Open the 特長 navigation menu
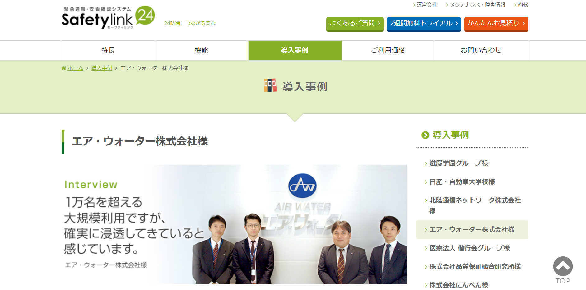Viewport: 586px width, 290px height. coord(107,50)
